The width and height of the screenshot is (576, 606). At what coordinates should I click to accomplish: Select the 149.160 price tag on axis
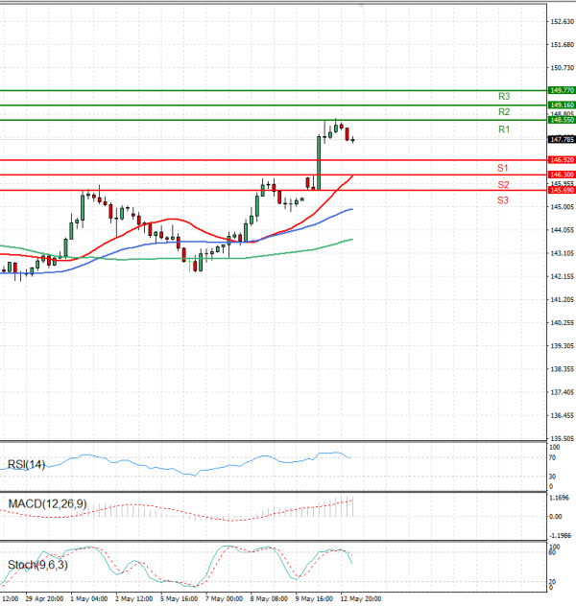(x=561, y=105)
